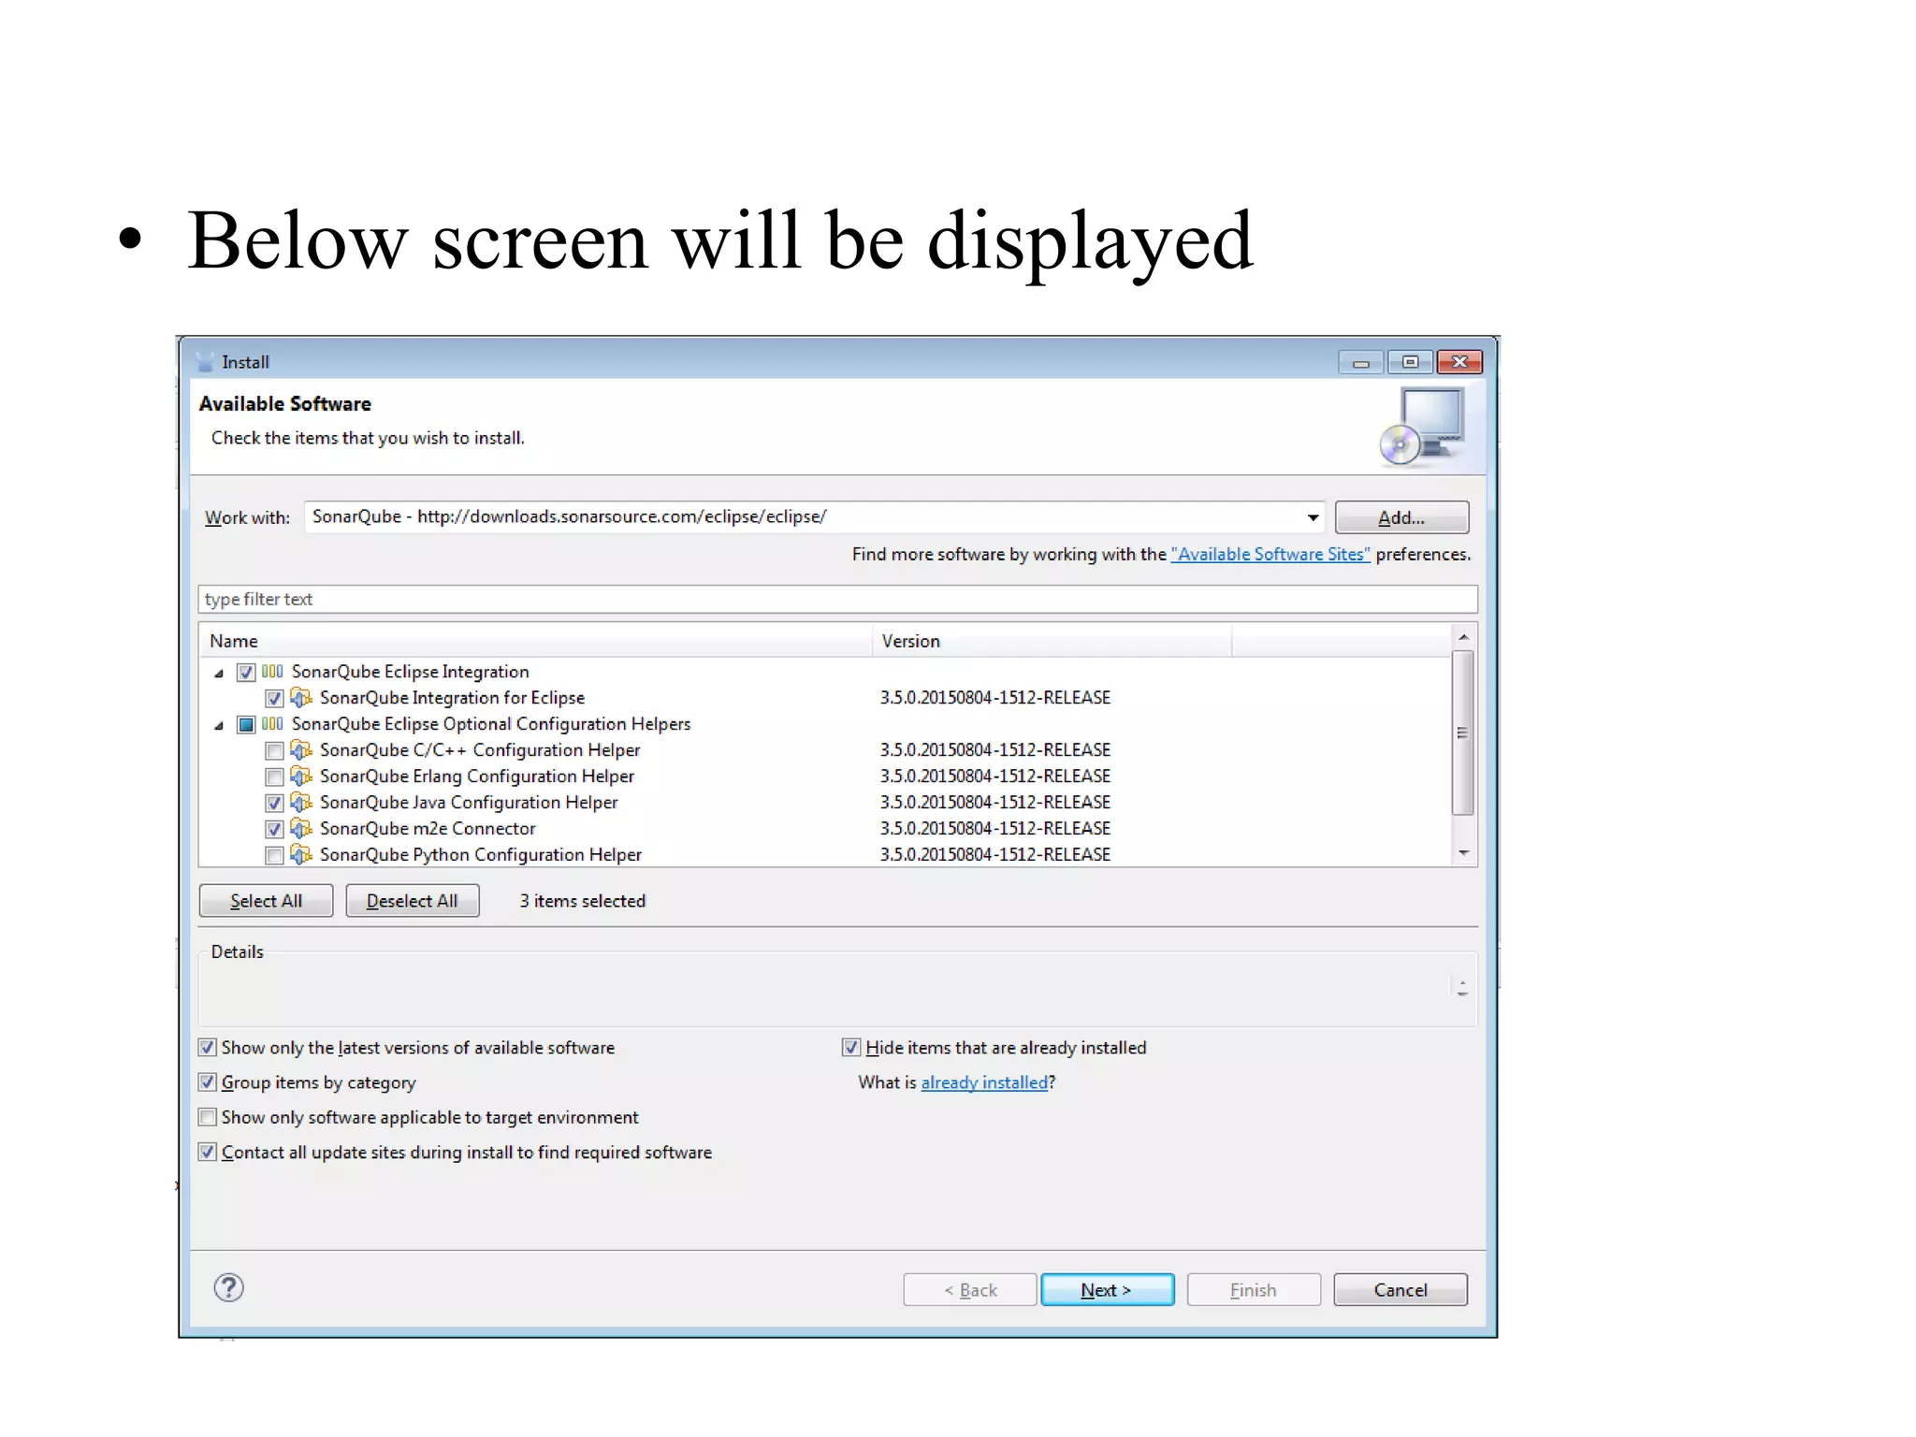Uncheck SonarQube Eclipse Integration checkbox
The width and height of the screenshot is (1916, 1437).
point(246,673)
